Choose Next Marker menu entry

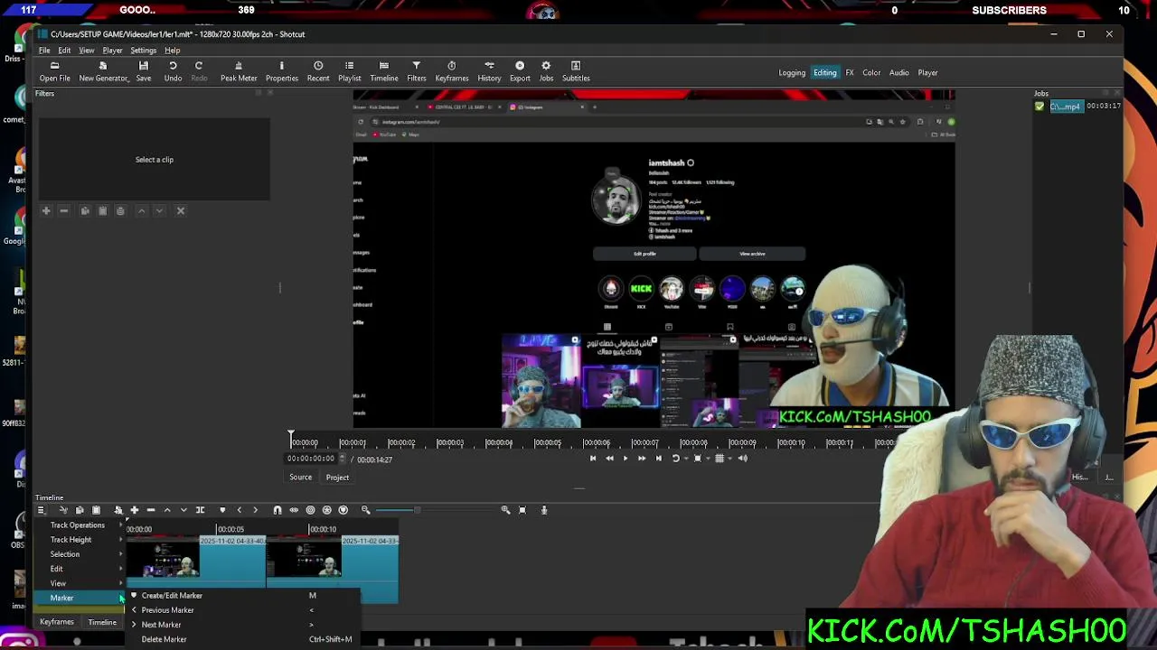242,625
